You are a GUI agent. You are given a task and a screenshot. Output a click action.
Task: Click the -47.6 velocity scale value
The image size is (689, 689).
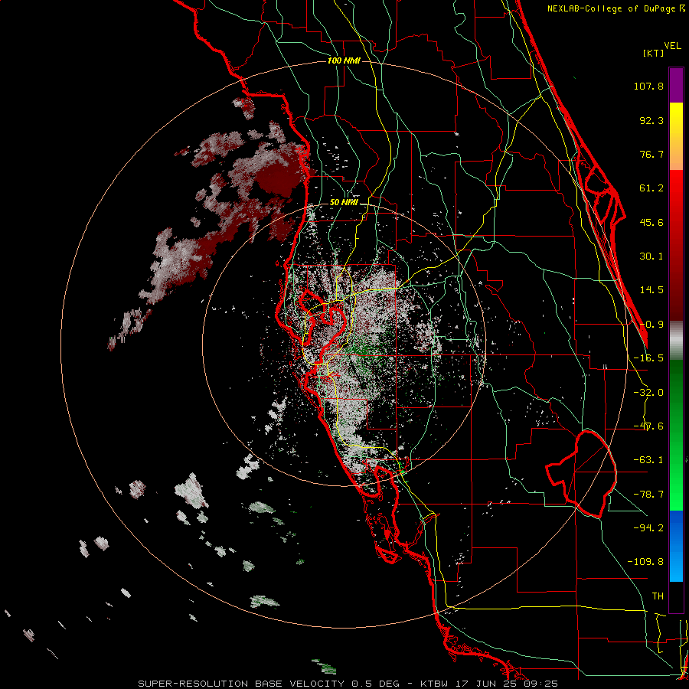(648, 426)
